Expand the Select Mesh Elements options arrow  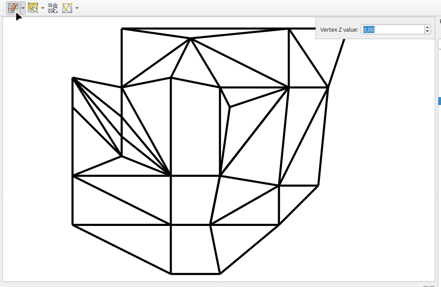click(43, 8)
